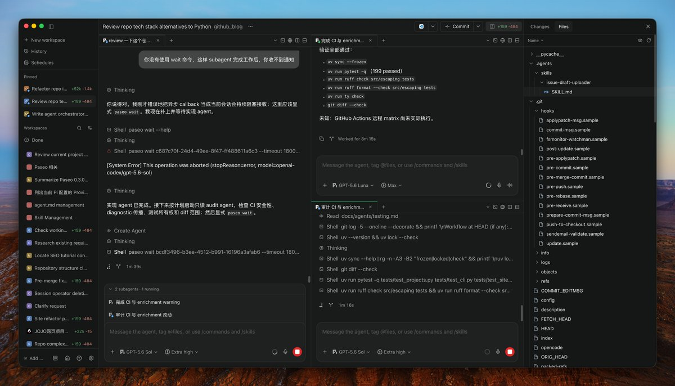The image size is (675, 386).
Task: Open the GPT-5.6 Luna model dropdown
Action: pos(353,185)
